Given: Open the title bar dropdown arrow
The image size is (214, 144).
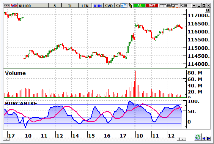Looking at the screenshot, I should [x=194, y=6].
